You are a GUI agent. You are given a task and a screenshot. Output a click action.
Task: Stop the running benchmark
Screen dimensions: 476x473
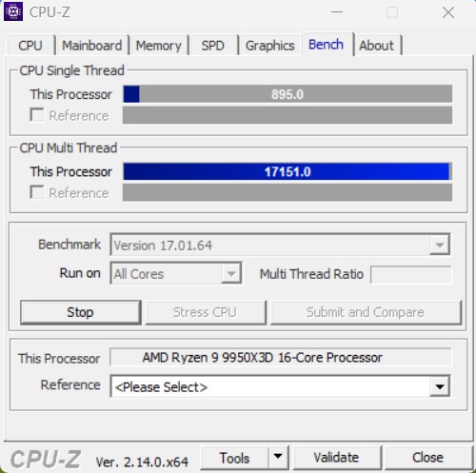click(x=81, y=312)
